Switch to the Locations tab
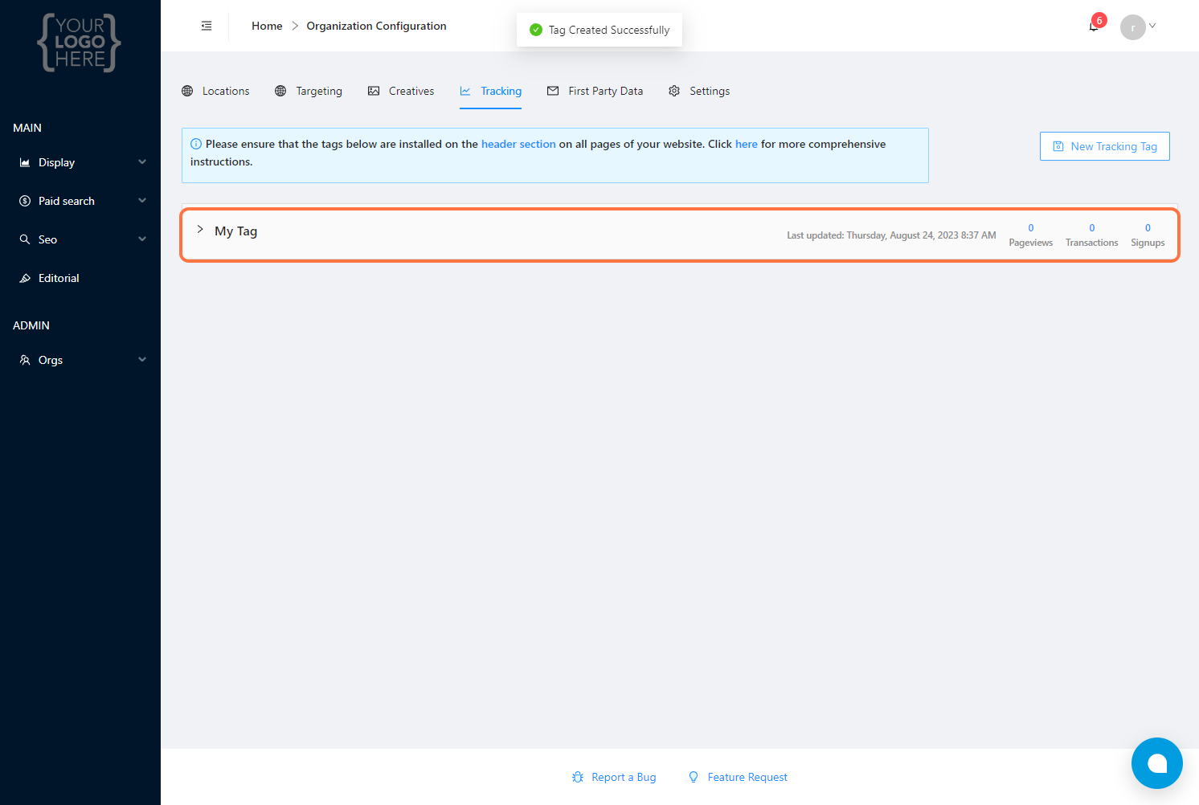The width and height of the screenshot is (1199, 805). (215, 91)
